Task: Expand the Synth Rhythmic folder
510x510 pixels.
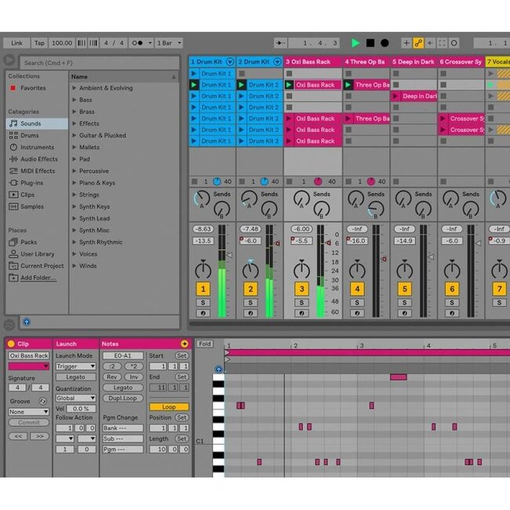Action: tap(75, 242)
